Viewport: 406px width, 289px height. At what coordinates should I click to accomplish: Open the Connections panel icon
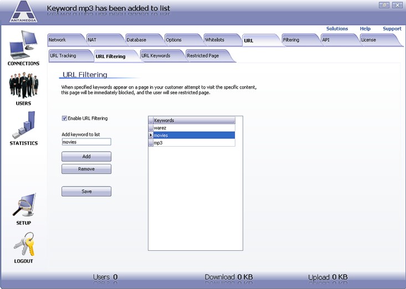pyautogui.click(x=23, y=45)
